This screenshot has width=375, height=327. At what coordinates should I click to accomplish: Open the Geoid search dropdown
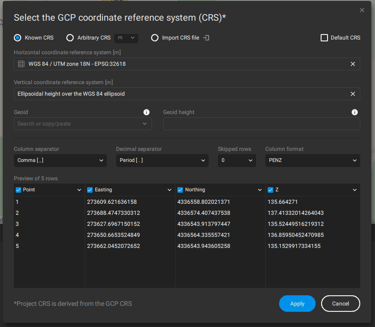click(83, 124)
